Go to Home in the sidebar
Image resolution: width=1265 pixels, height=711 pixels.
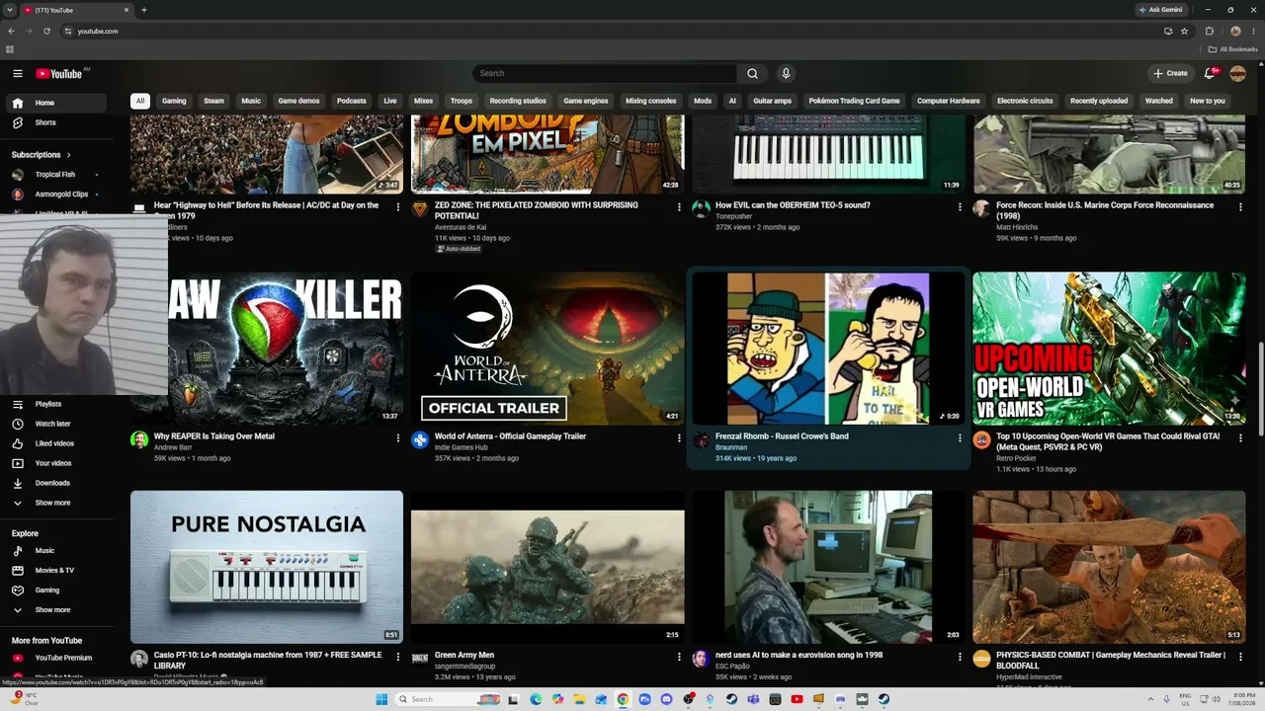(x=57, y=103)
